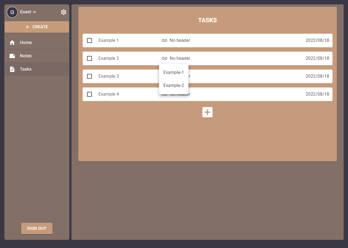This screenshot has height=248, width=348.
Task: Click the Notes icon in sidebar
Action: 12,56
